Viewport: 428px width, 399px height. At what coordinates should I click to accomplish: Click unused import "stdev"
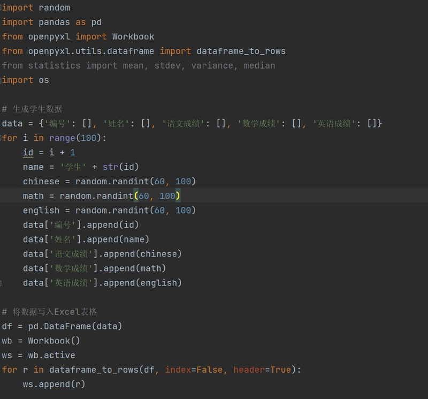(x=167, y=65)
